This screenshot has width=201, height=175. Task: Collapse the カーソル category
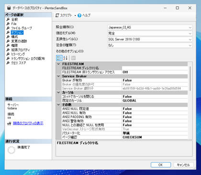(x=58, y=93)
